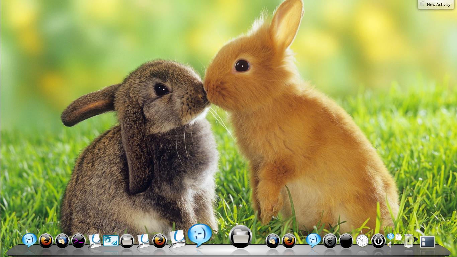Open the blue window-switcher icon in the dock
Screen dimensions: 457x257
111,241
